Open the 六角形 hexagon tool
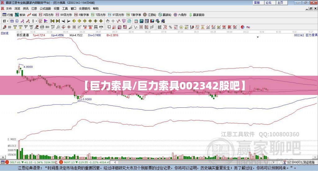318x171 pixels. [180, 15]
